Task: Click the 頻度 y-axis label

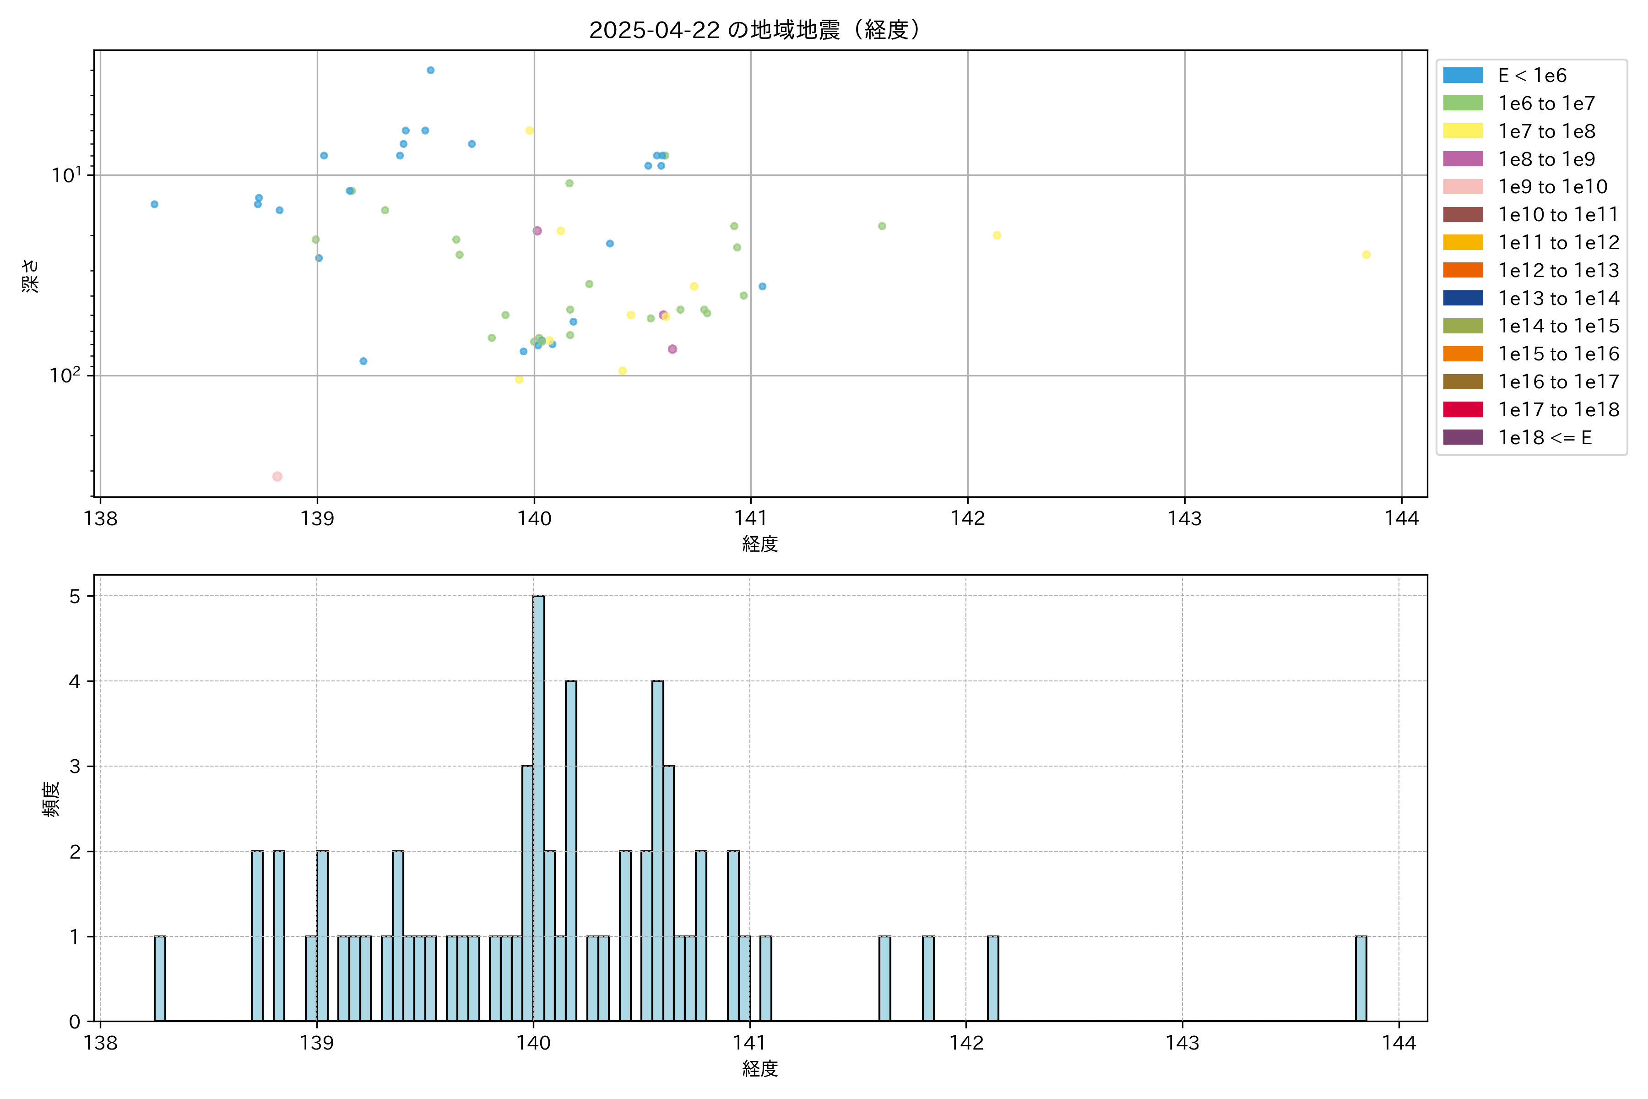Action: pyautogui.click(x=50, y=799)
